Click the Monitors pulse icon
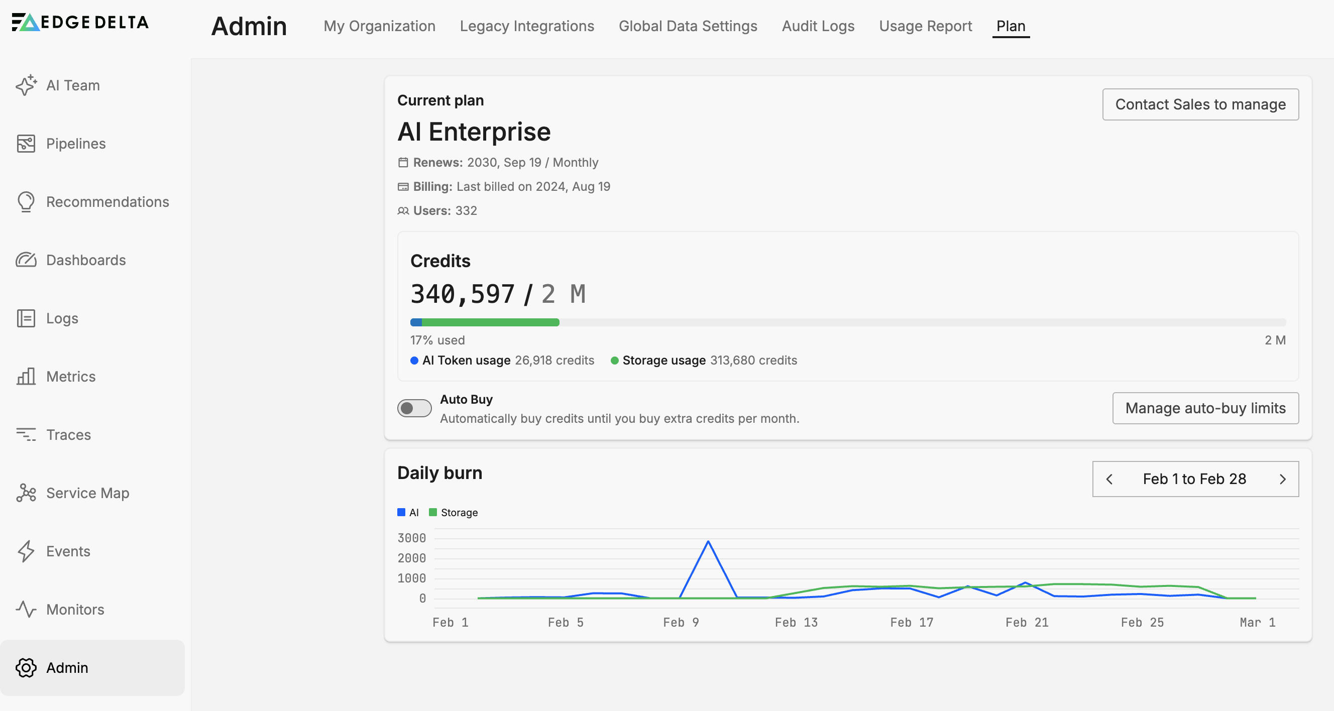Viewport: 1334px width, 711px height. (x=26, y=610)
